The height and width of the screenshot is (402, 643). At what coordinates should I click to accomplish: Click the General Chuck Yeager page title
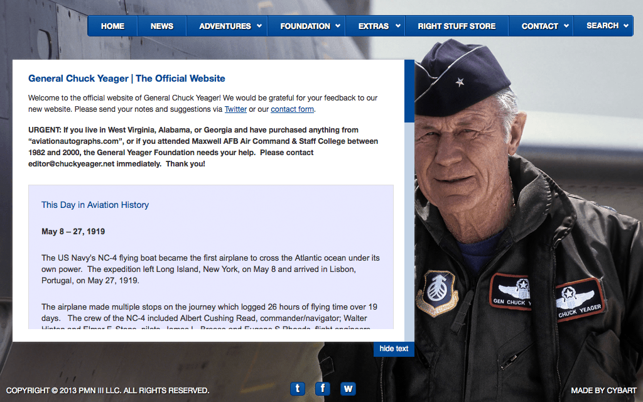(x=126, y=79)
